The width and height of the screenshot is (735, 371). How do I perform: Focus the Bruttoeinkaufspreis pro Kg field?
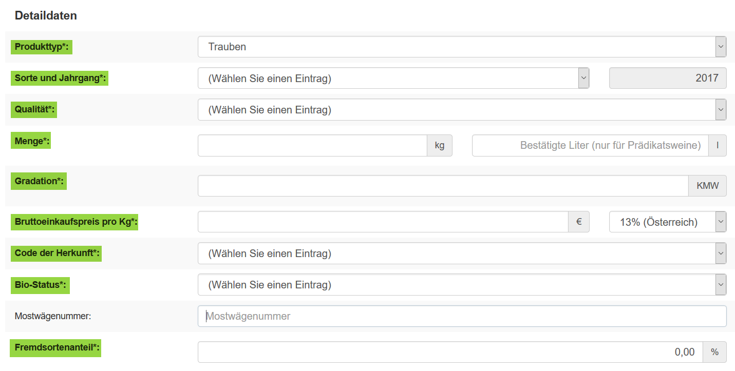[383, 222]
